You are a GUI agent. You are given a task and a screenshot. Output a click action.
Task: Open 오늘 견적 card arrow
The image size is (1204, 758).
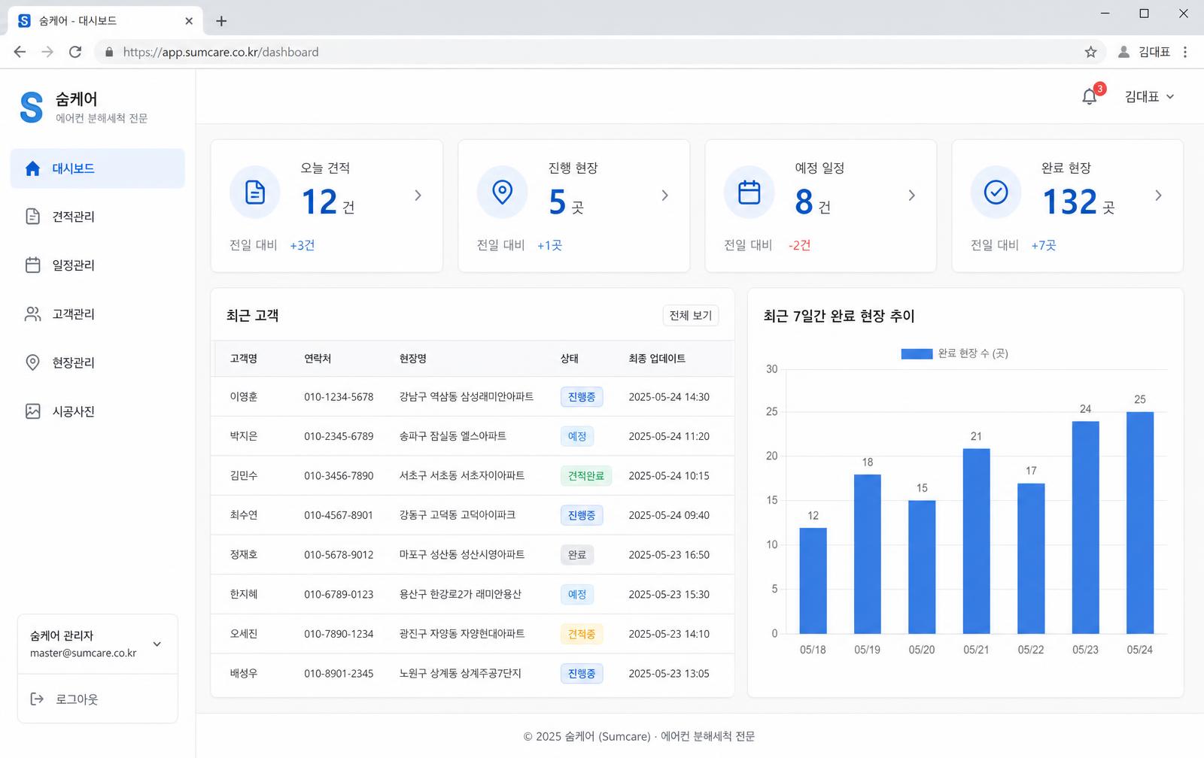click(418, 196)
